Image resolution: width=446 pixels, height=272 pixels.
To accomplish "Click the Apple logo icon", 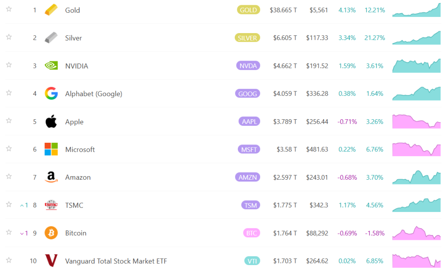I will (51, 121).
